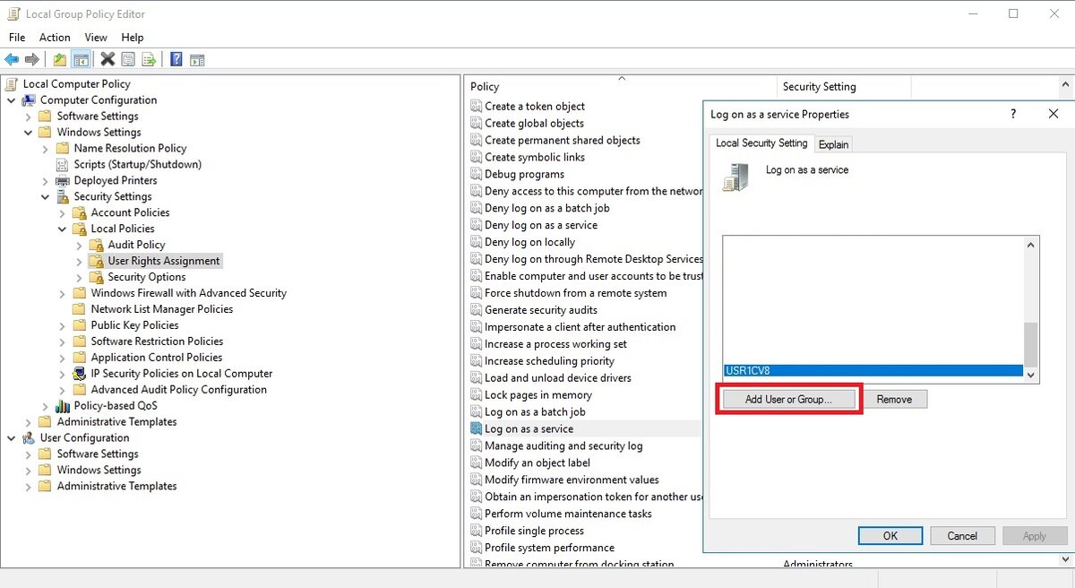
Task: Select USR1CV8 in the user list
Action: point(873,371)
